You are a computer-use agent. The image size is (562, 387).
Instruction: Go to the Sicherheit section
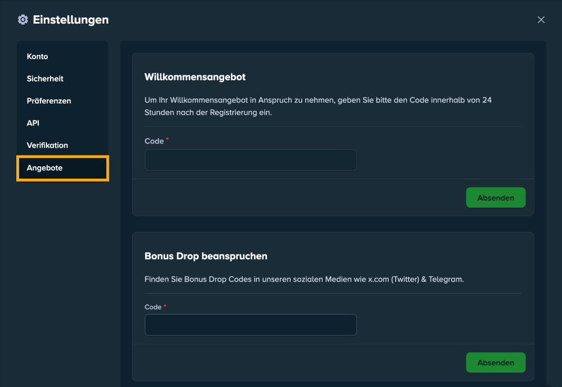(45, 79)
